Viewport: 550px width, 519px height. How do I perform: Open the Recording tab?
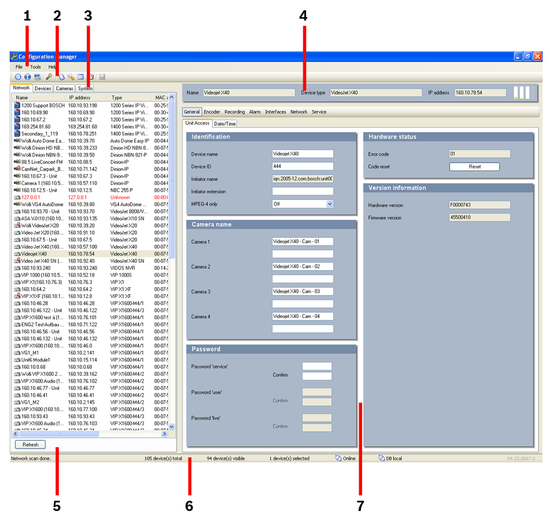235,112
